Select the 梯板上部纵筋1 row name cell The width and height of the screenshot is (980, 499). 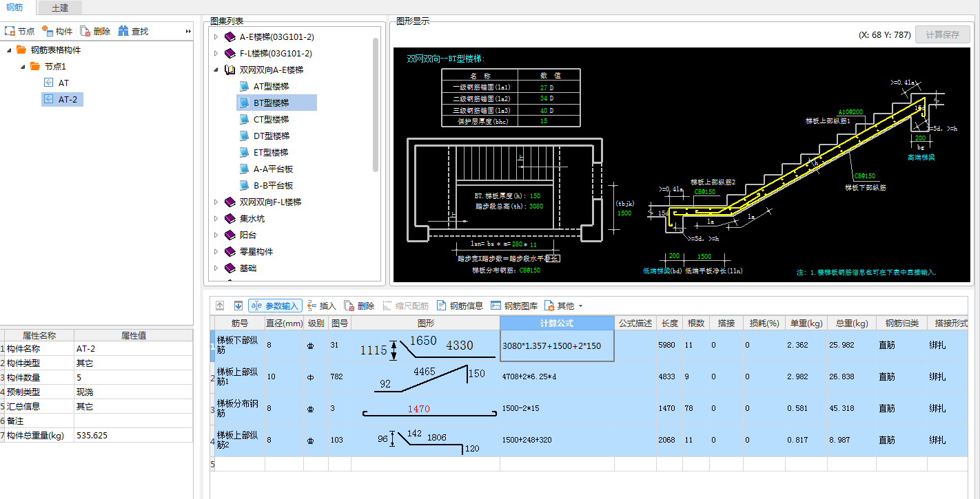point(240,377)
